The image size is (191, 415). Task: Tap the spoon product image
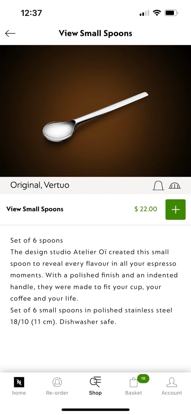click(x=95, y=111)
